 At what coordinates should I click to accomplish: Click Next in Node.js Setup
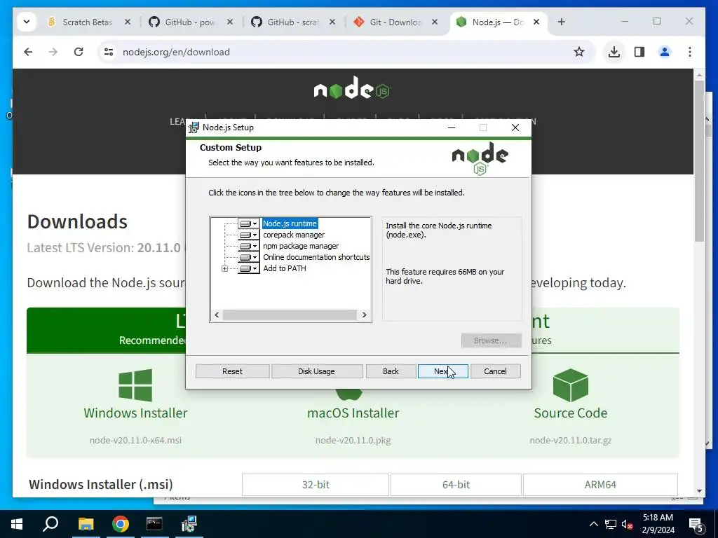coord(443,371)
